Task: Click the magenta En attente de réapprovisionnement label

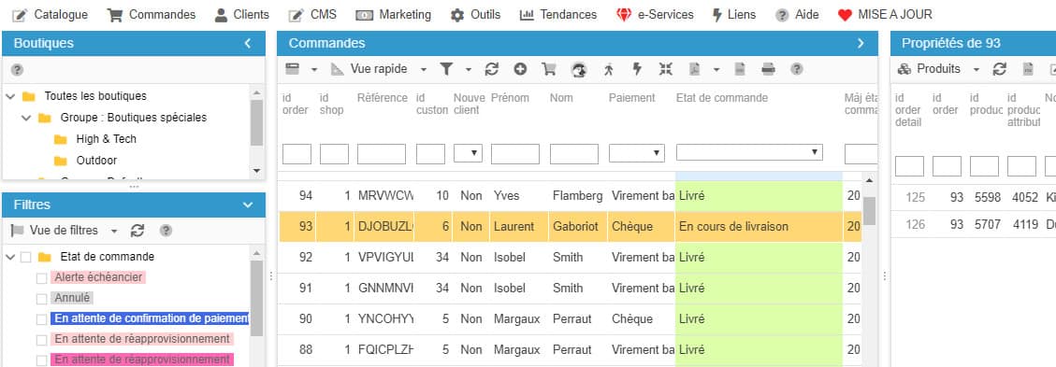Action: click(142, 360)
